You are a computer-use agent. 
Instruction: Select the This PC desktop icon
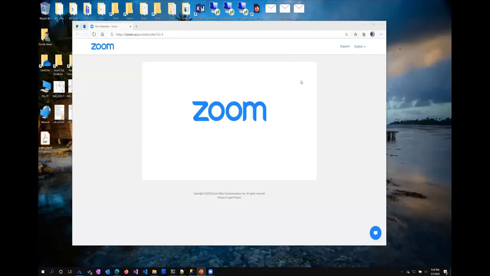click(x=45, y=89)
